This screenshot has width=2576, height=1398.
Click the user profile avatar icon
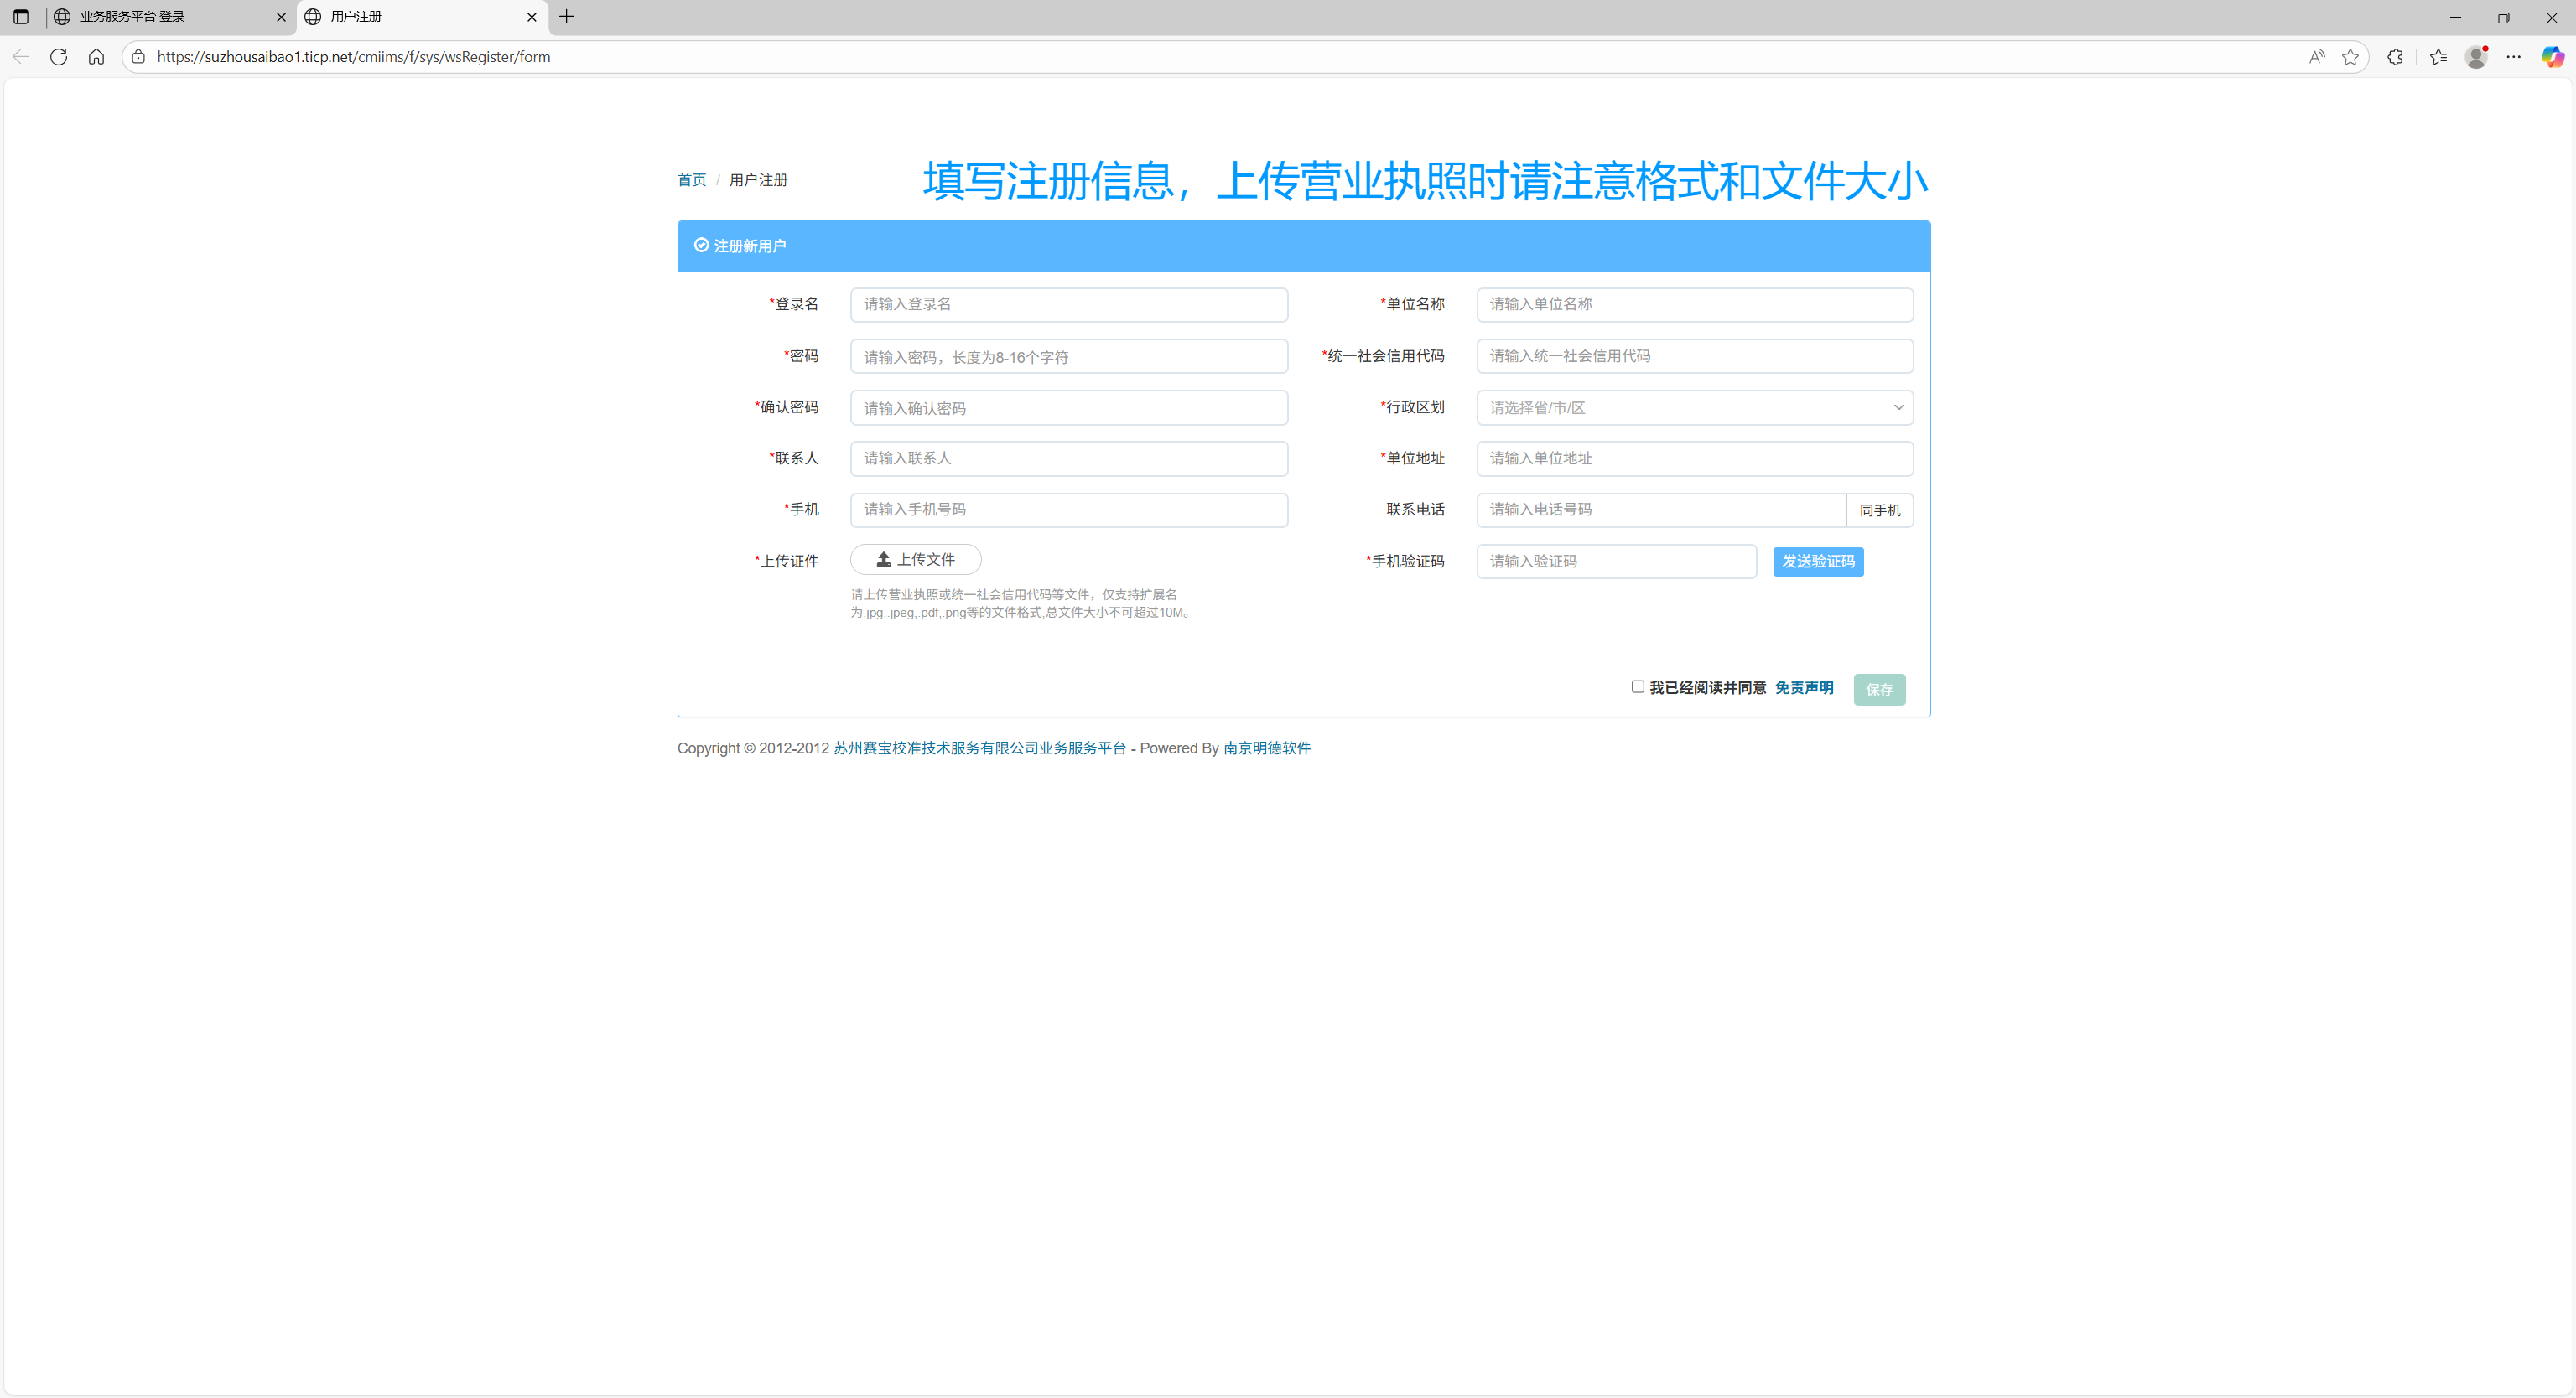pyautogui.click(x=2476, y=57)
